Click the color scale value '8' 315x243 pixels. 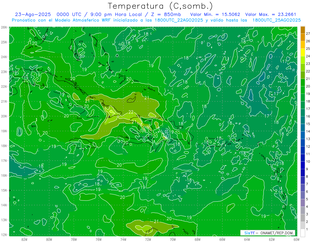(307, 177)
